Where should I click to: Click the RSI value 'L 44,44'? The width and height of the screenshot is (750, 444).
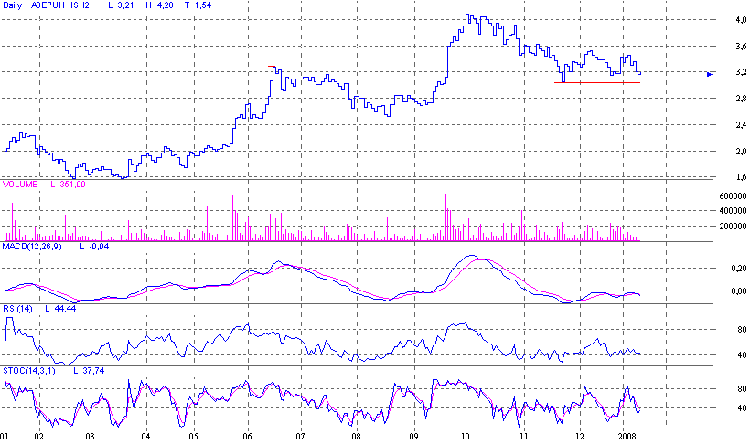coord(60,309)
